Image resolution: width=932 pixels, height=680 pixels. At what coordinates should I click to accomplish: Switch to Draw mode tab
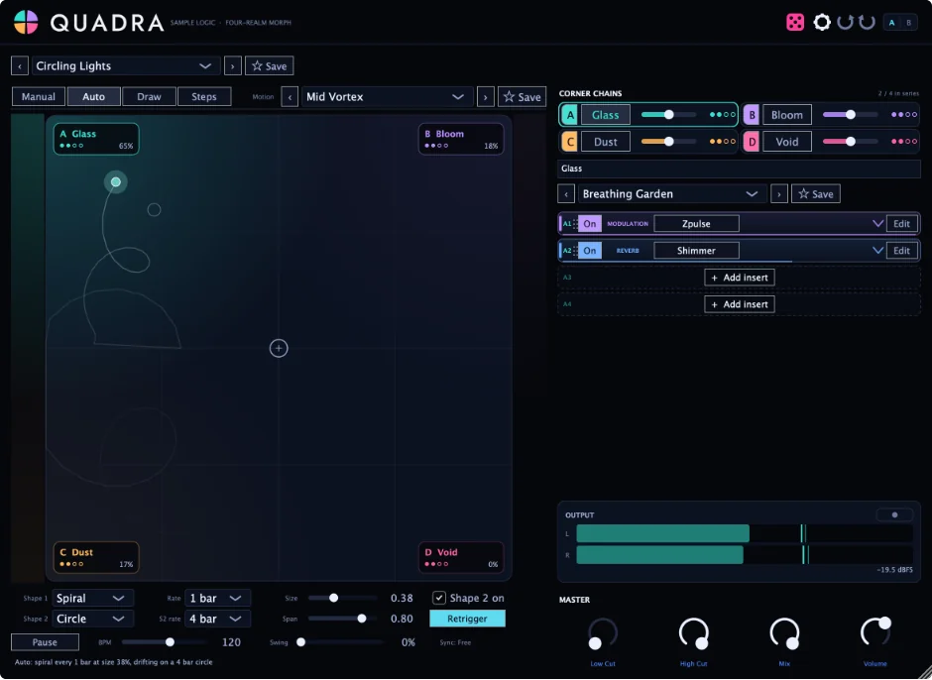[149, 97]
